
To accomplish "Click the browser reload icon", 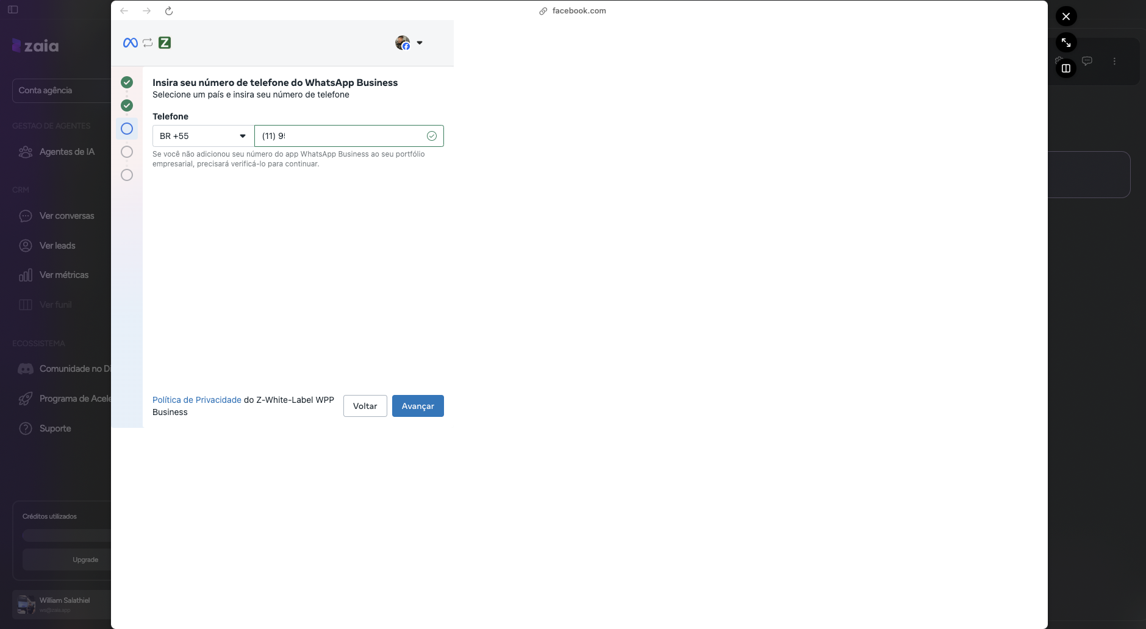I will [x=169, y=11].
